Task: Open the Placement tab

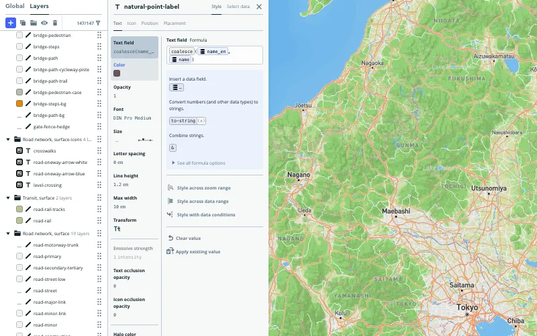Action: [x=175, y=24]
